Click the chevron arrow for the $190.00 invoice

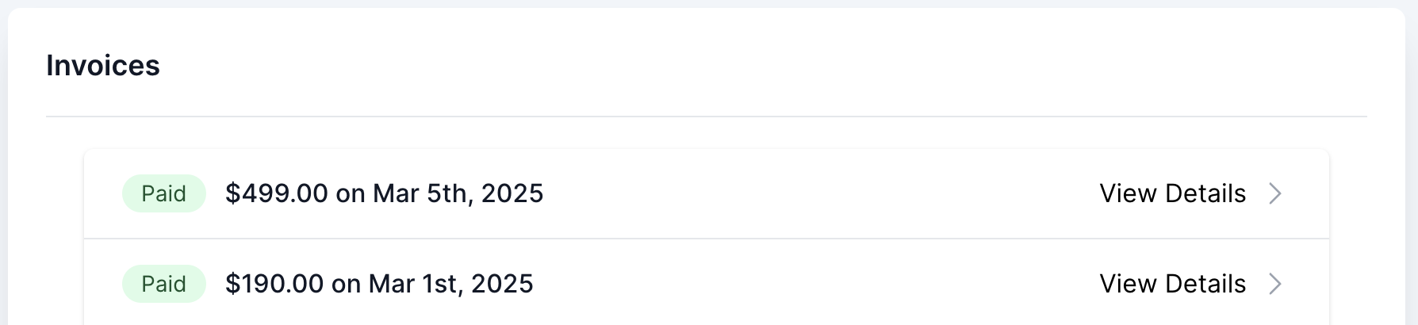point(1275,284)
